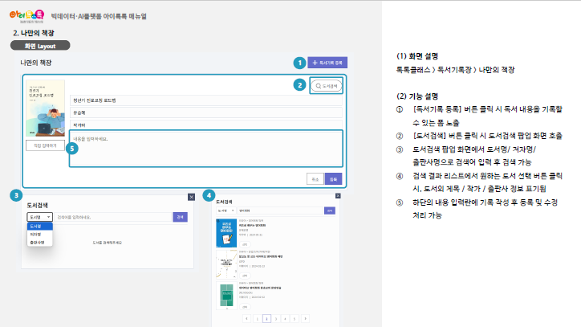
Task: Click the 내용을 입력하세요 text area
Action: tap(206, 149)
